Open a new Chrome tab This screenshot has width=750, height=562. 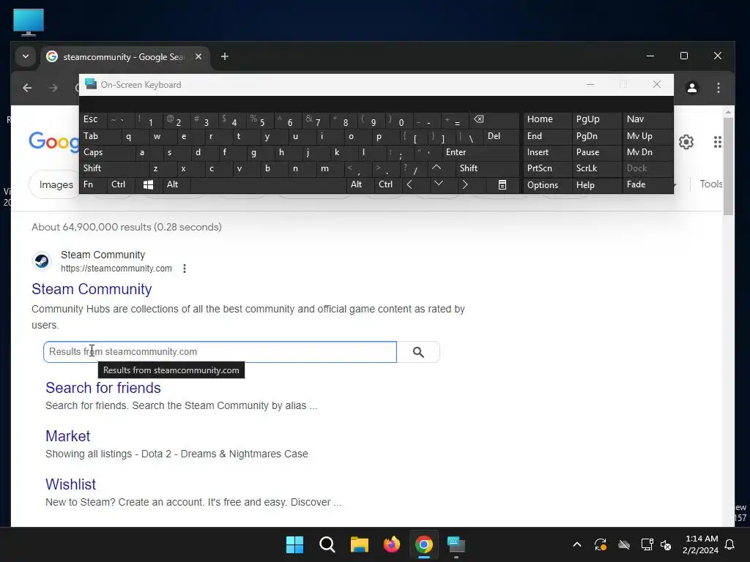click(x=224, y=57)
